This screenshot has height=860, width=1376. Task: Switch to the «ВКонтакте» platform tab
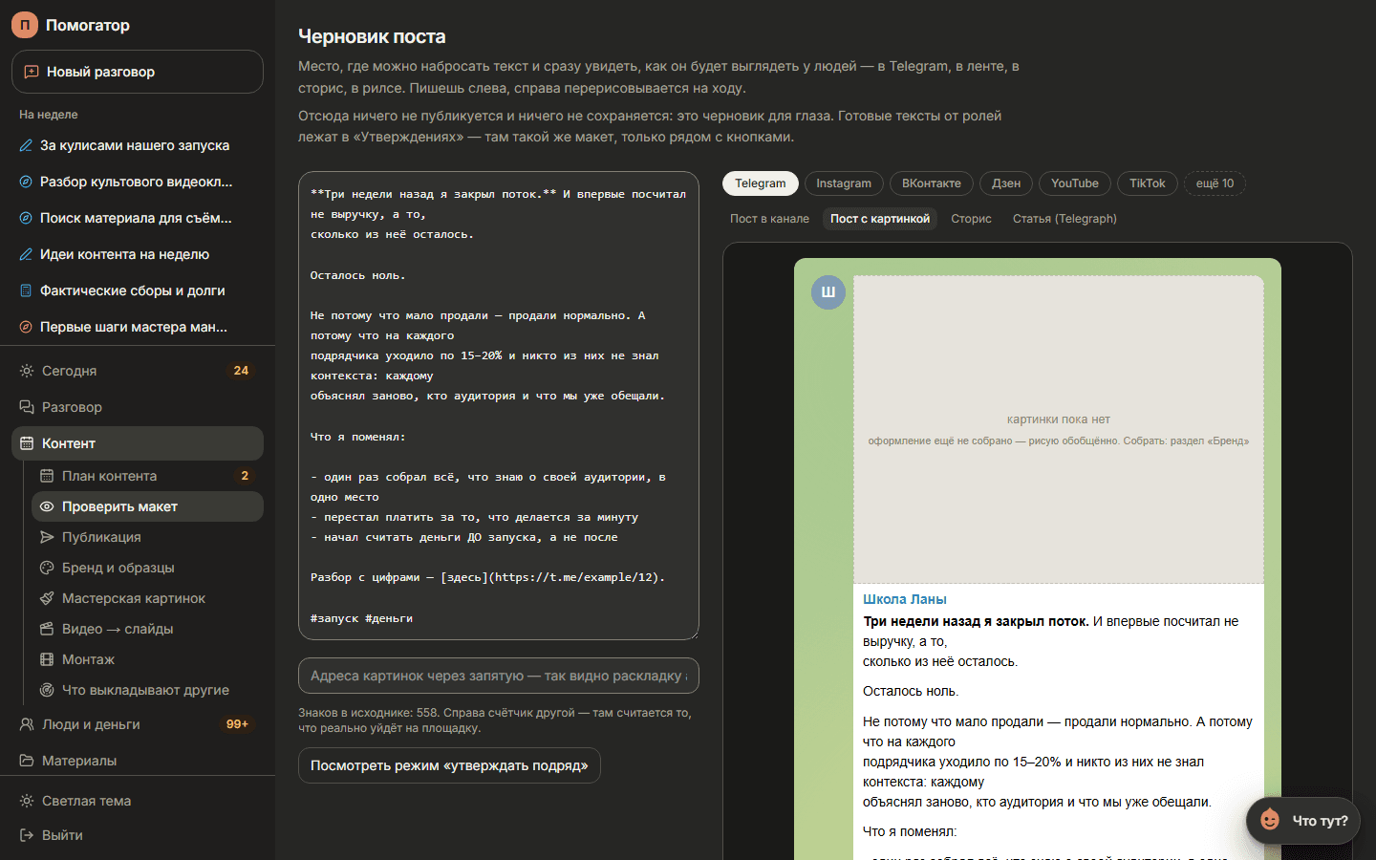[x=932, y=183]
